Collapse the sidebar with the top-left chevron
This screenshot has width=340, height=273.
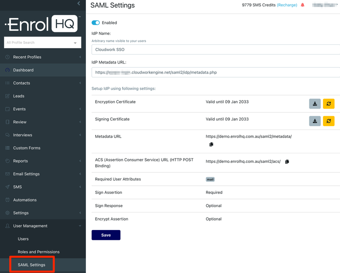pyautogui.click(x=78, y=3)
